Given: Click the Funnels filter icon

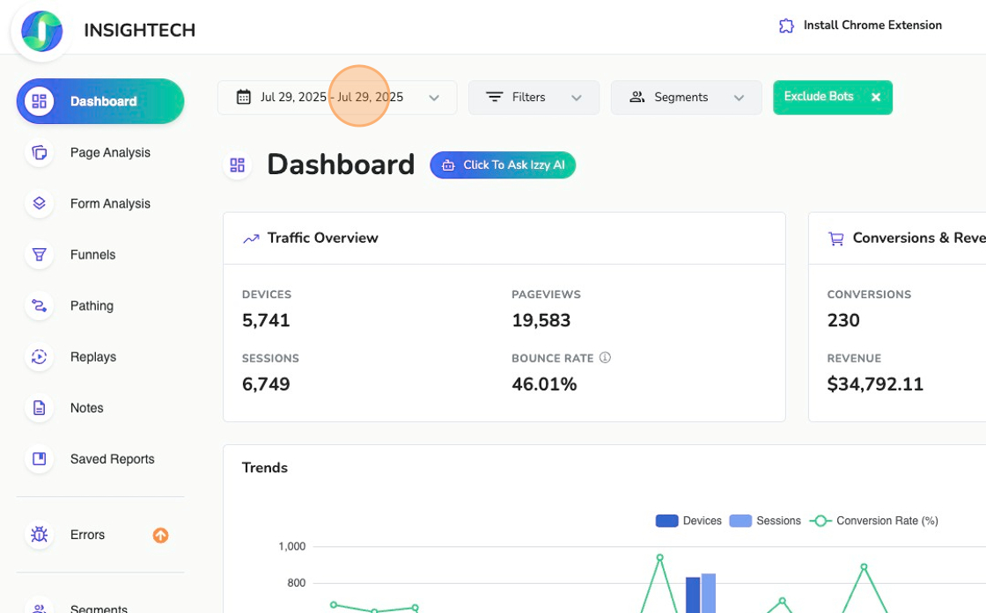Looking at the screenshot, I should (x=39, y=254).
